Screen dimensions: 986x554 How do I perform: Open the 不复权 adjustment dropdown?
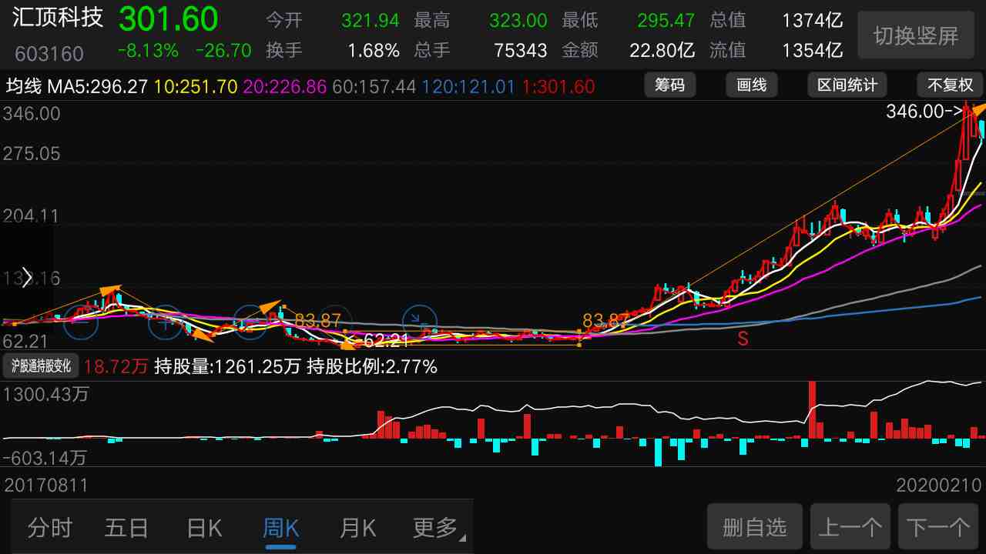(950, 85)
